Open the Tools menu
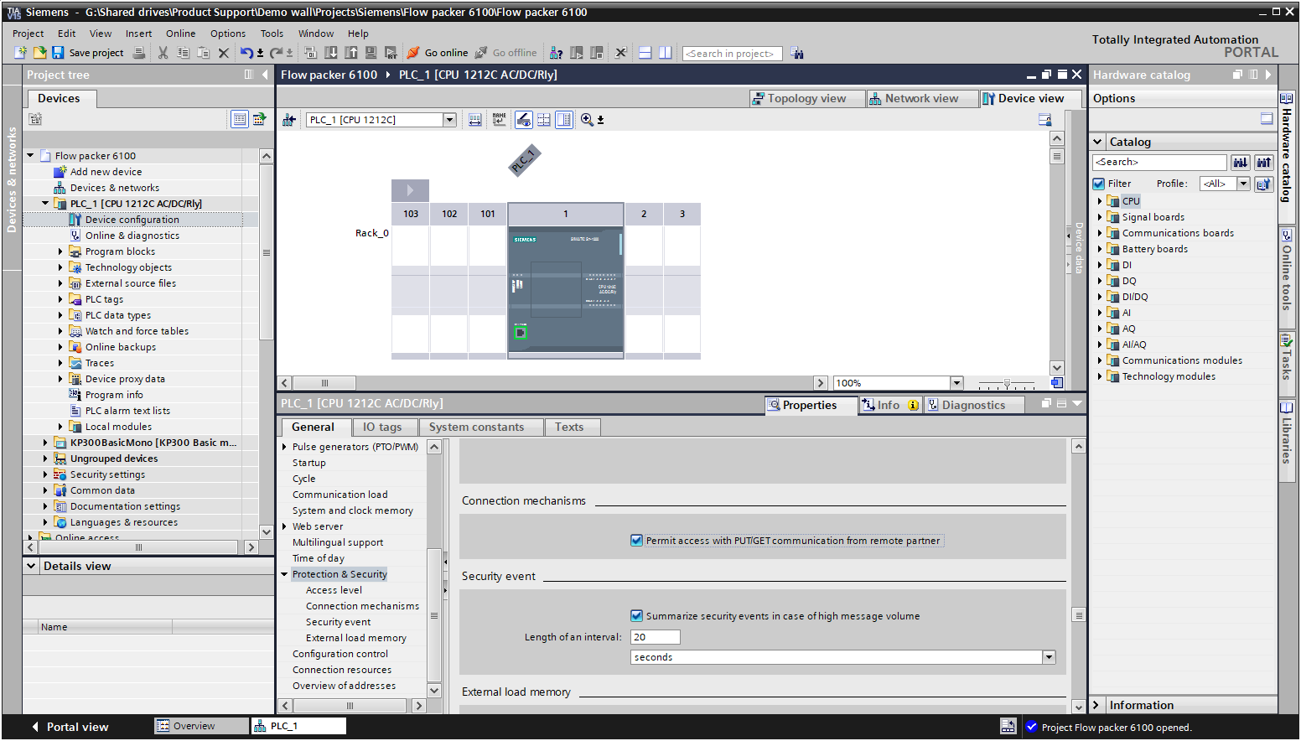The width and height of the screenshot is (1301, 741). [272, 34]
